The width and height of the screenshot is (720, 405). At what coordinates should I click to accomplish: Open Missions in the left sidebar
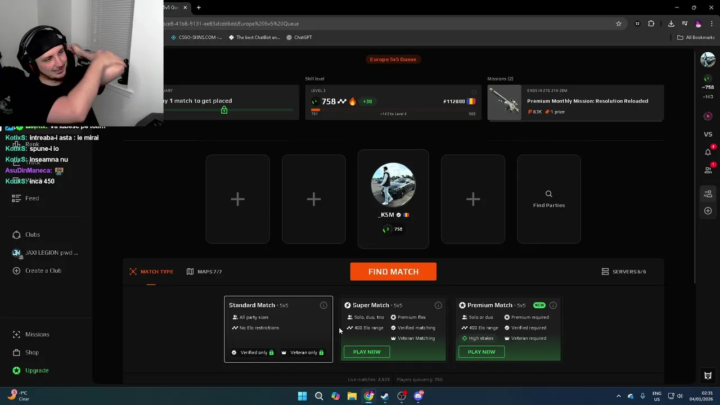tap(31, 334)
